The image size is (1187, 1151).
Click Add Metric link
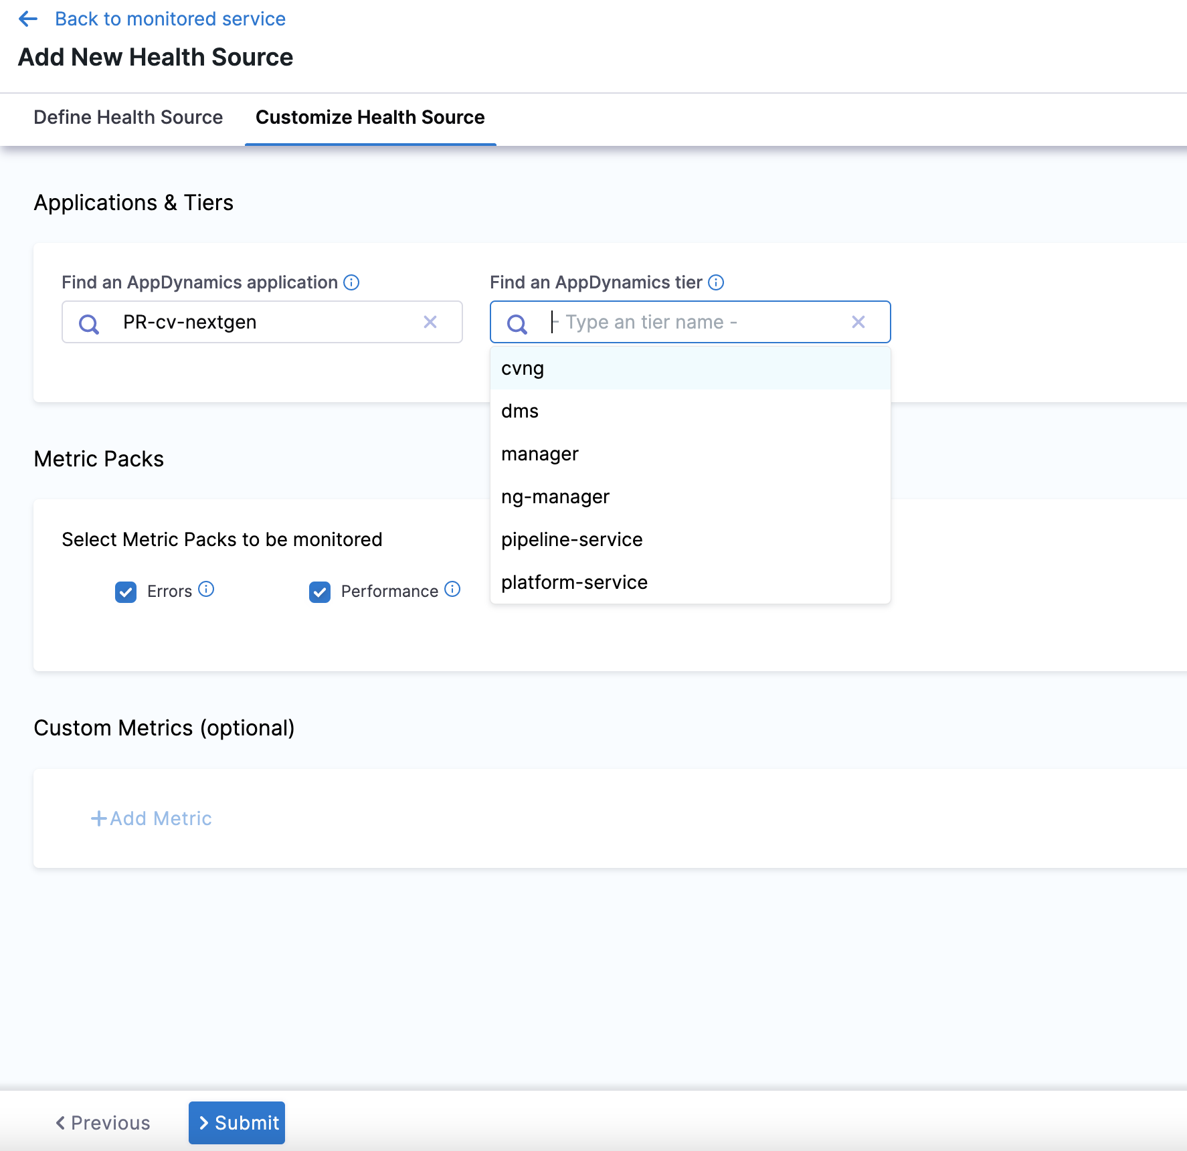tap(151, 818)
